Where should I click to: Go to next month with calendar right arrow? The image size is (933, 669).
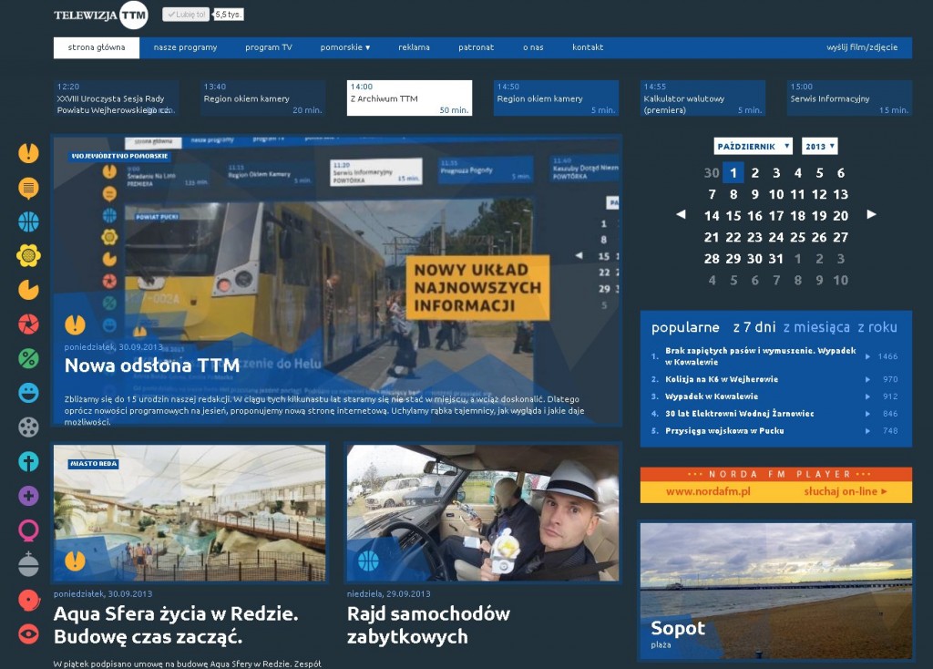(871, 215)
